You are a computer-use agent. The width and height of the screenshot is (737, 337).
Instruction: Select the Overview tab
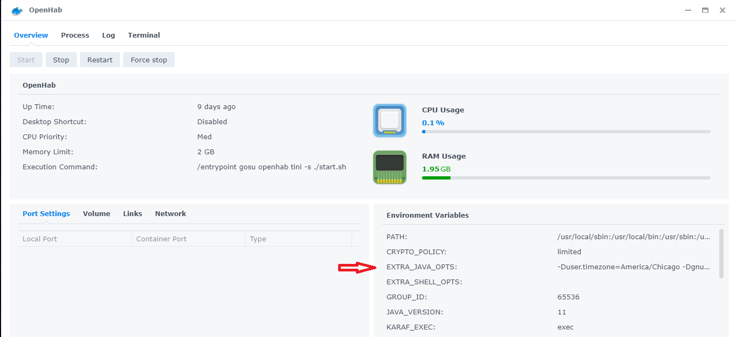[x=31, y=35]
